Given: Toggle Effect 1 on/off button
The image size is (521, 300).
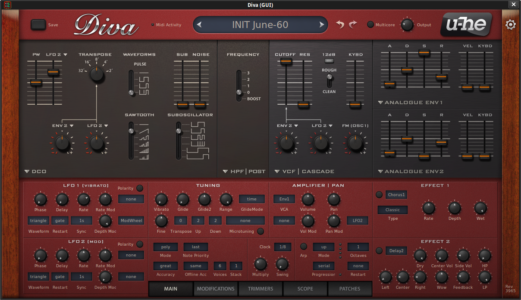Looking at the screenshot, I should (x=379, y=195).
